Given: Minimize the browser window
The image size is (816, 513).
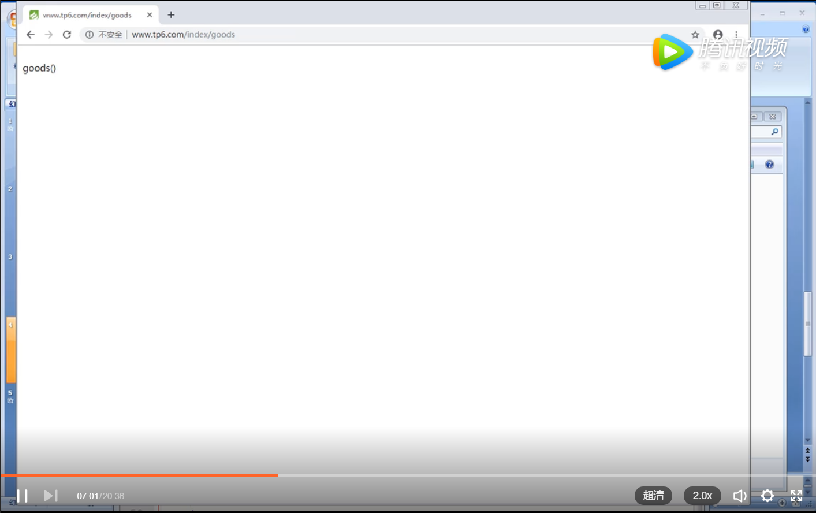Looking at the screenshot, I should (x=703, y=6).
